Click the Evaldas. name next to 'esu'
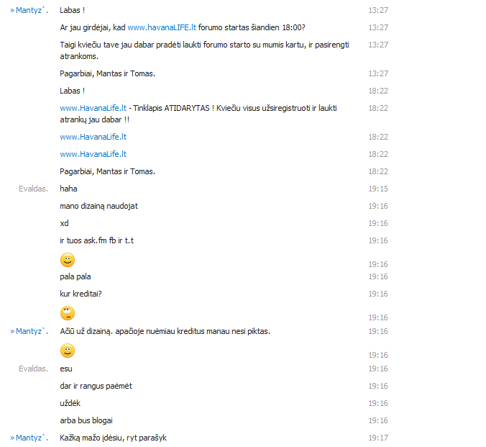486x447 pixels. click(x=34, y=369)
